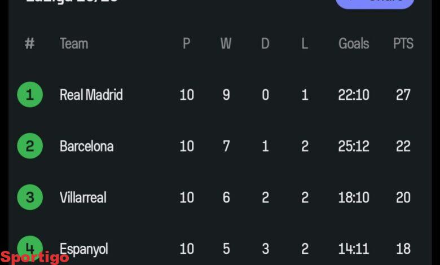This screenshot has width=440, height=265.
Task: Click the Goals column header
Action: [x=354, y=43]
